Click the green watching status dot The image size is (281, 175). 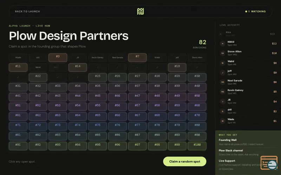[246, 12]
